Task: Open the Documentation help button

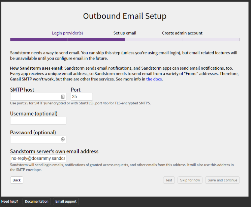Action: (37, 201)
